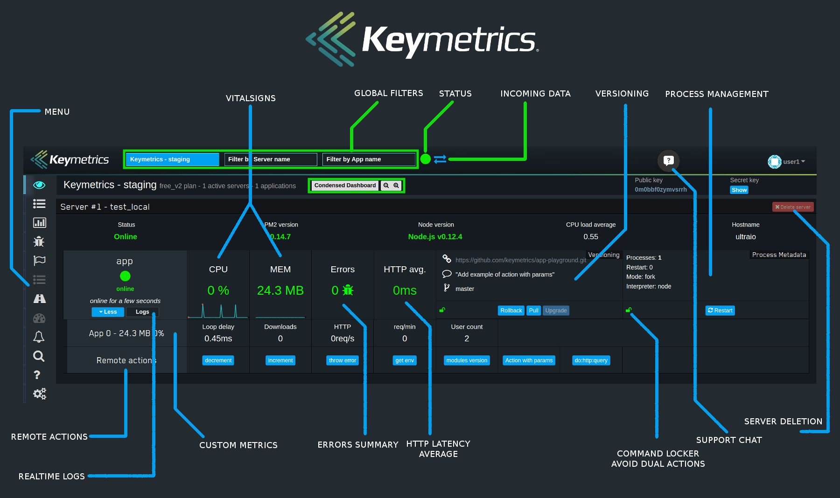
Task: Show the secret key
Action: point(739,190)
